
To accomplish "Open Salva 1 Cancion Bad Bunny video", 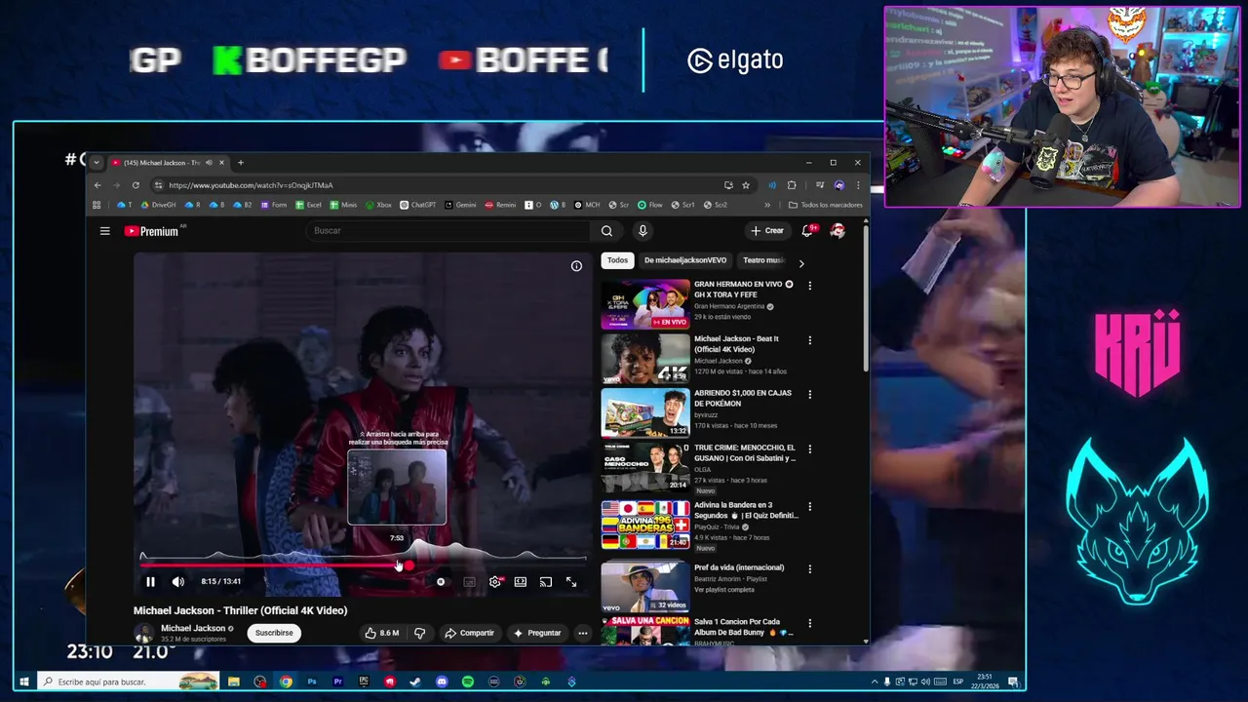I will (x=644, y=632).
